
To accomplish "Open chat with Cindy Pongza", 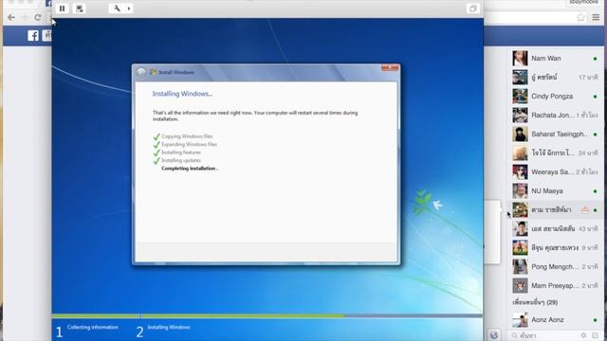I will (555, 97).
